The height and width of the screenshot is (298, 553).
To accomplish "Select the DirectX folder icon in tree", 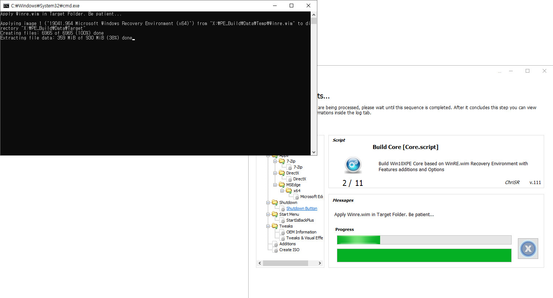I will click(282, 173).
